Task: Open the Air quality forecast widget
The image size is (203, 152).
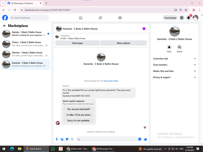Action: click(x=150, y=149)
